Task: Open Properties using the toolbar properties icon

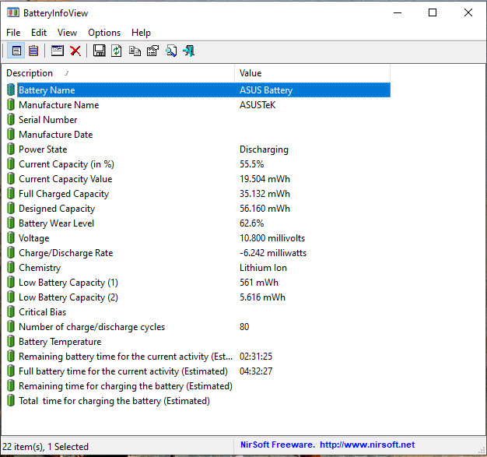Action: [152, 51]
